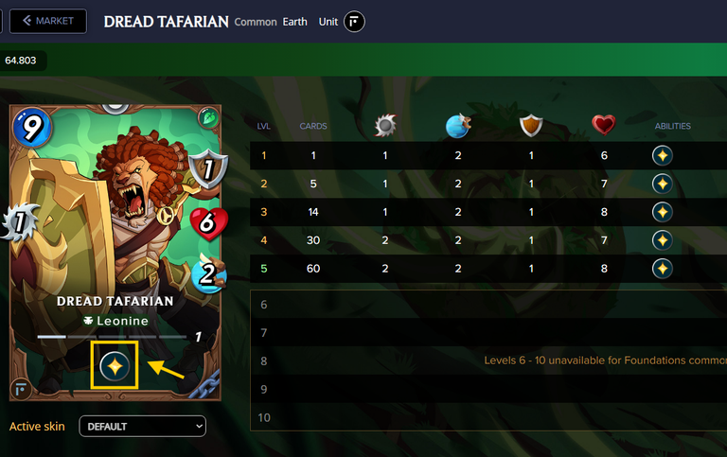Click the mana cost 9 orb
This screenshot has width=727, height=457.
[x=31, y=127]
